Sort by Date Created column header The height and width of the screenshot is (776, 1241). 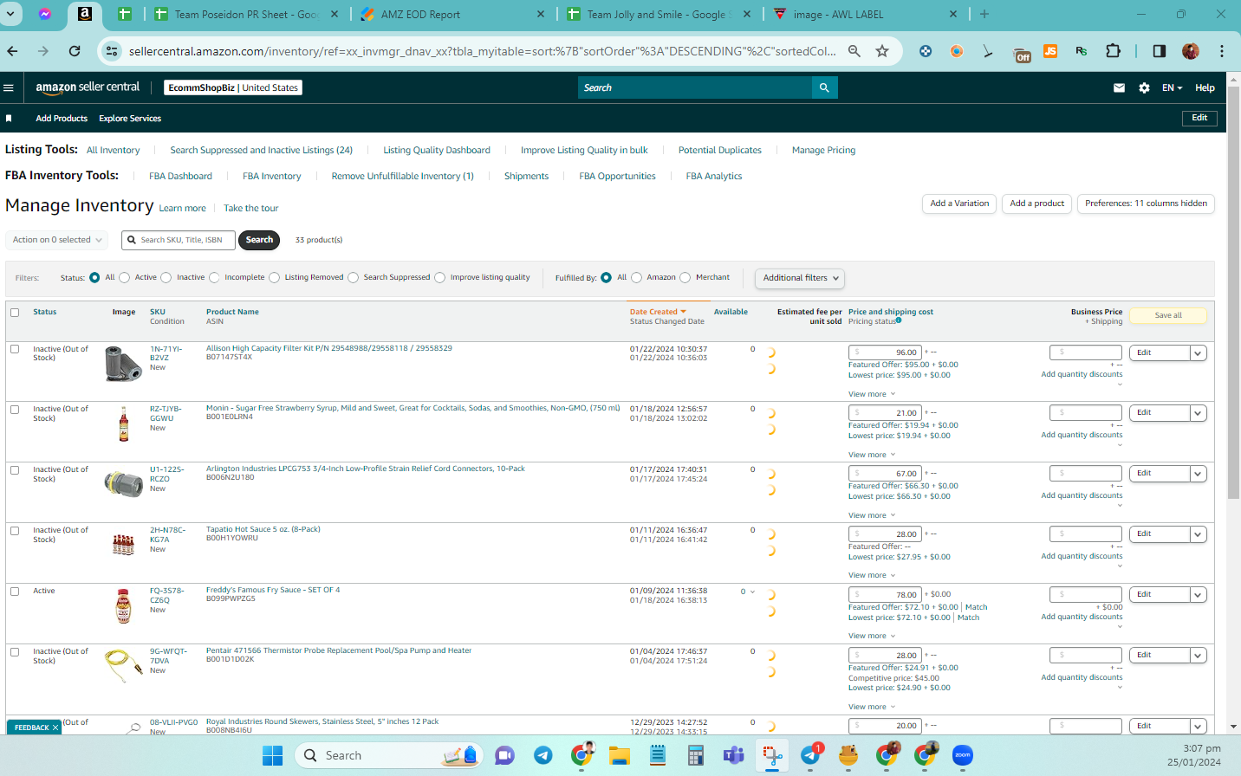coord(658,312)
